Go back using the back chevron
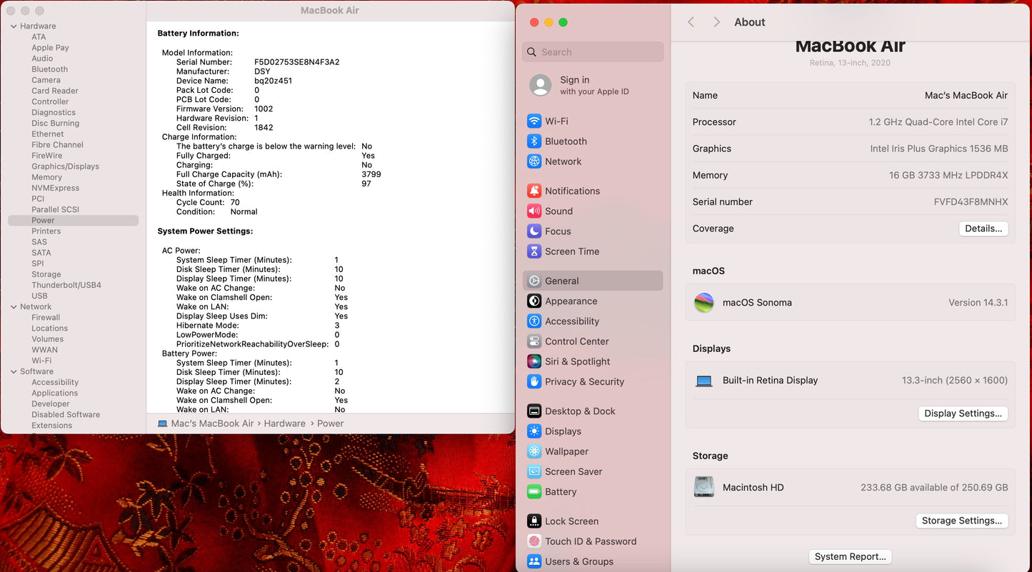The height and width of the screenshot is (572, 1032). click(x=691, y=22)
